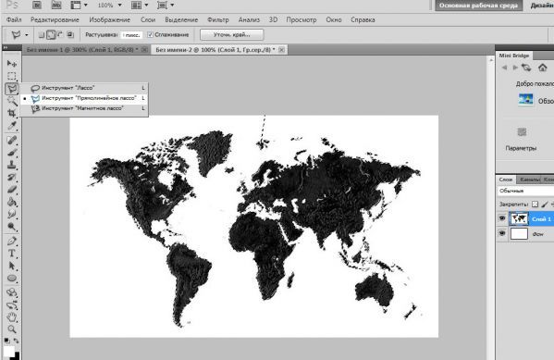
Task: Click the Растушевка feather input field
Action: pos(131,34)
